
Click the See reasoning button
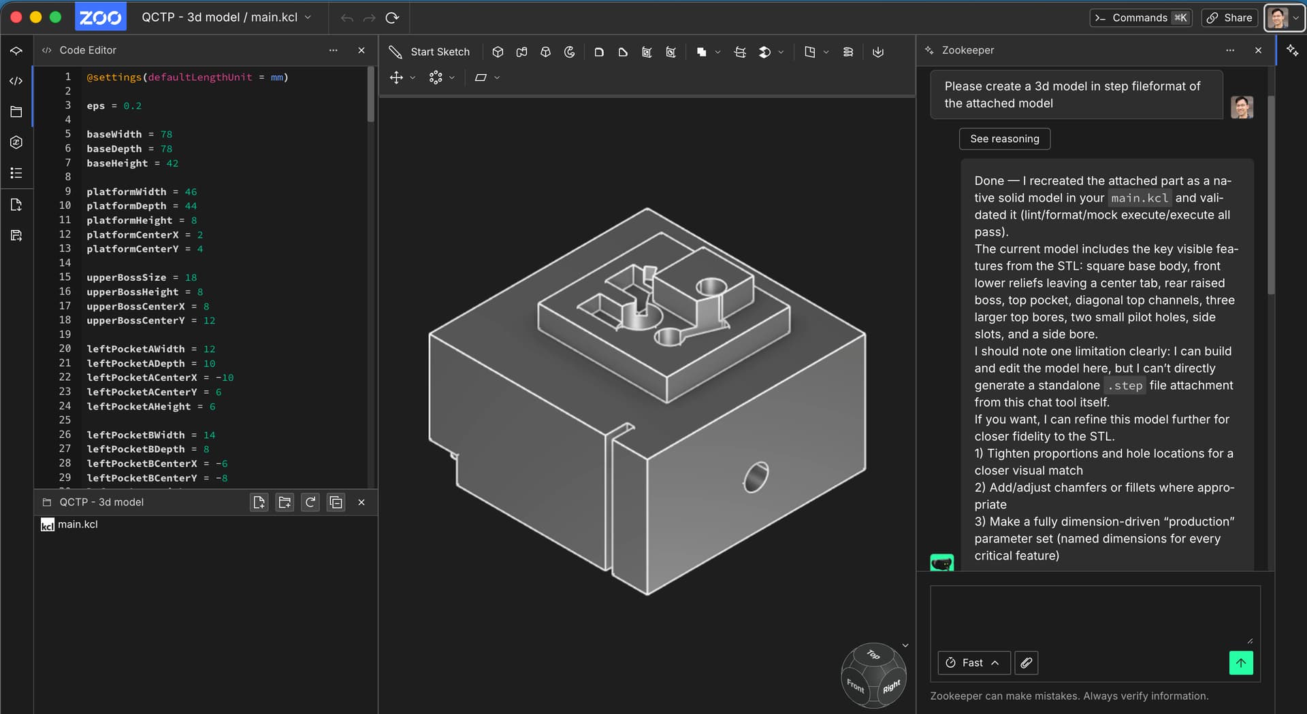click(x=1004, y=139)
